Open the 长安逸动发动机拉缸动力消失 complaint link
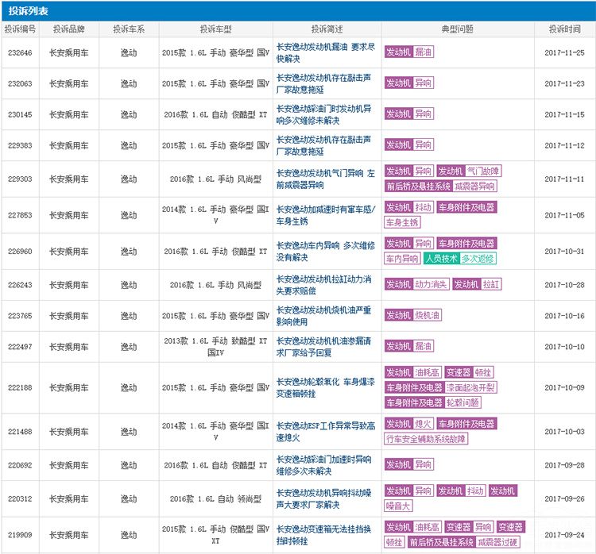 326,284
